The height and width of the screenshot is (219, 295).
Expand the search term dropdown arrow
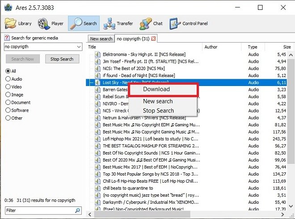(x=79, y=47)
